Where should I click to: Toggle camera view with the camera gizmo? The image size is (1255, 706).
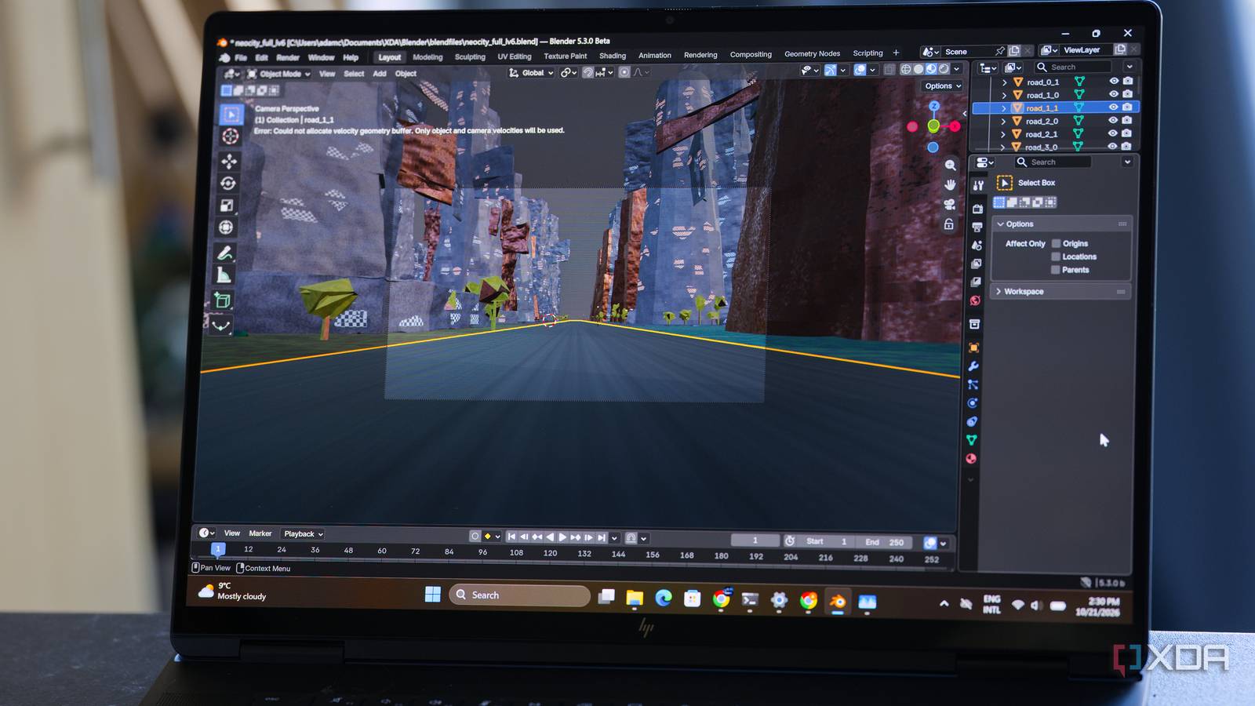pyautogui.click(x=950, y=205)
